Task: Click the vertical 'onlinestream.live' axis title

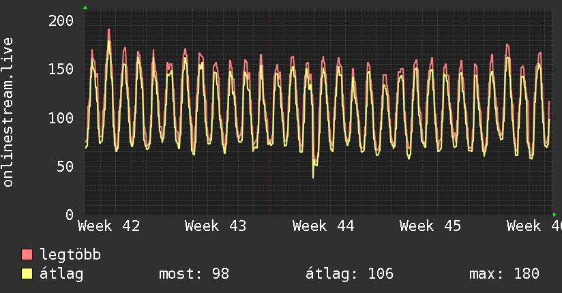Action: pyautogui.click(x=8, y=112)
